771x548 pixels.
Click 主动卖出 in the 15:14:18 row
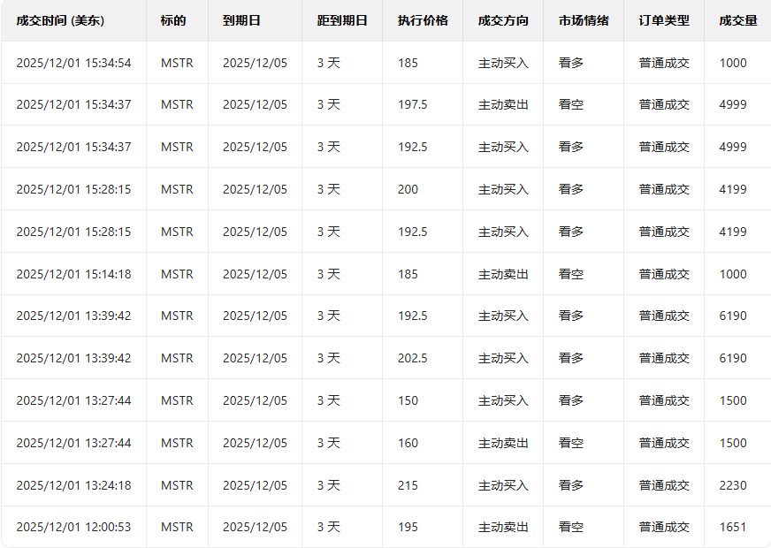coord(503,274)
